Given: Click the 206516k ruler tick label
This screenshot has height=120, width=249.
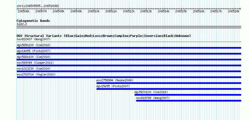Looking at the screenshot, I should coord(199,11).
